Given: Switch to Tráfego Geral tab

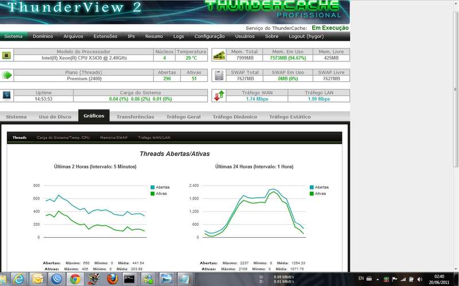Looking at the screenshot, I should 184,117.
